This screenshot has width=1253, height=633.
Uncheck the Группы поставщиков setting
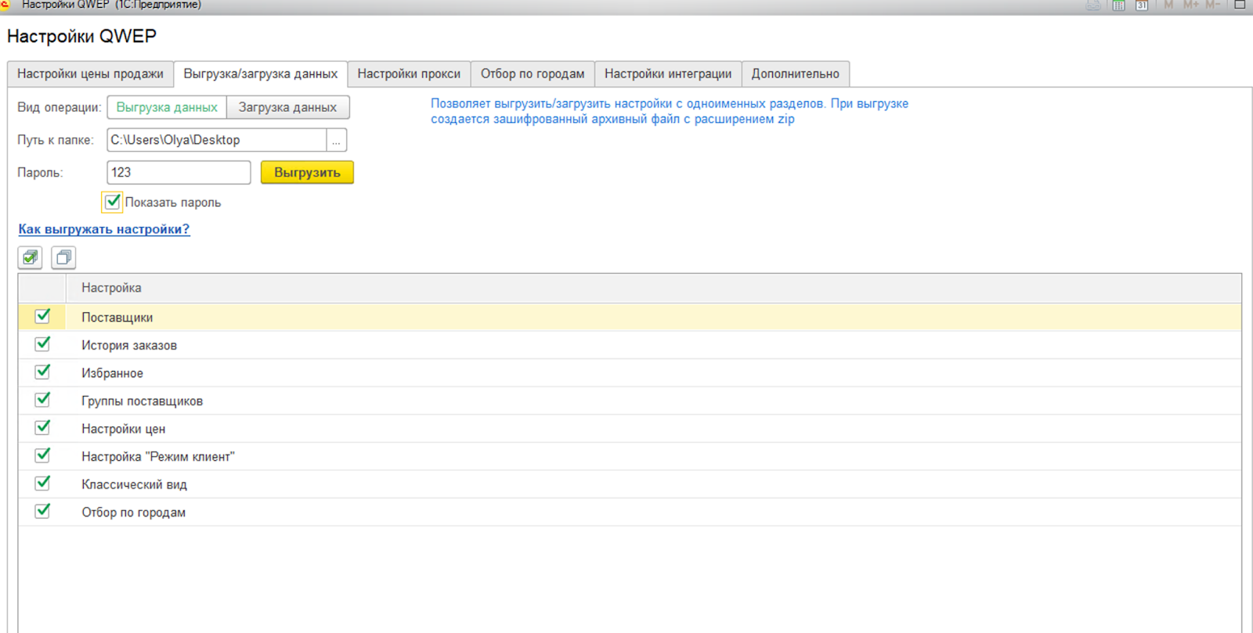pyautogui.click(x=42, y=400)
